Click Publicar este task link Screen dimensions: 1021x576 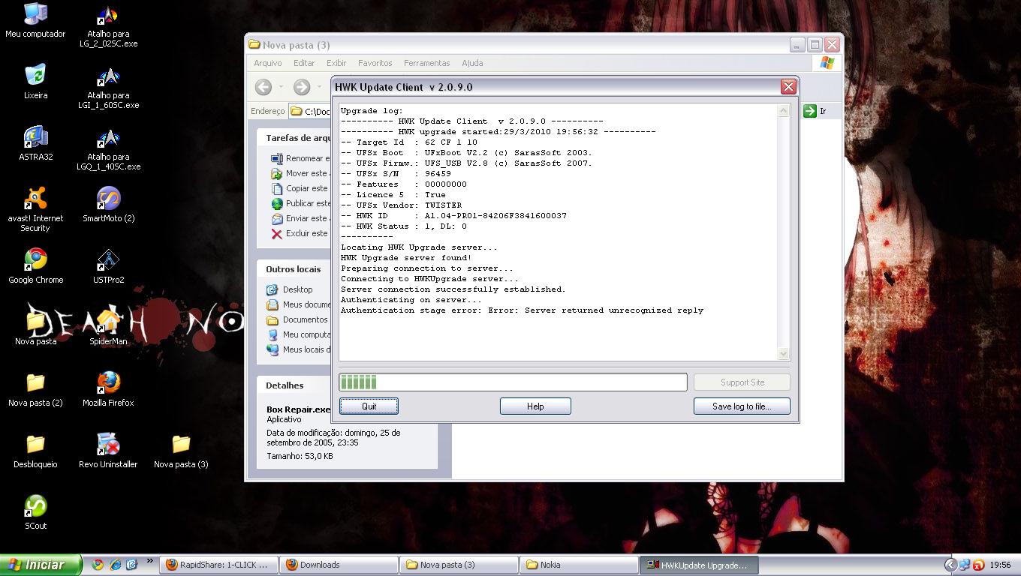coord(300,203)
